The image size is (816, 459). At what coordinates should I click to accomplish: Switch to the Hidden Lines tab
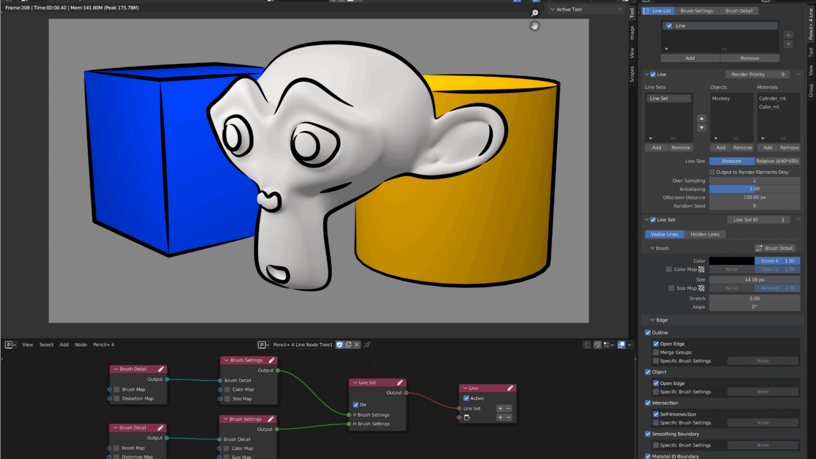coord(705,235)
